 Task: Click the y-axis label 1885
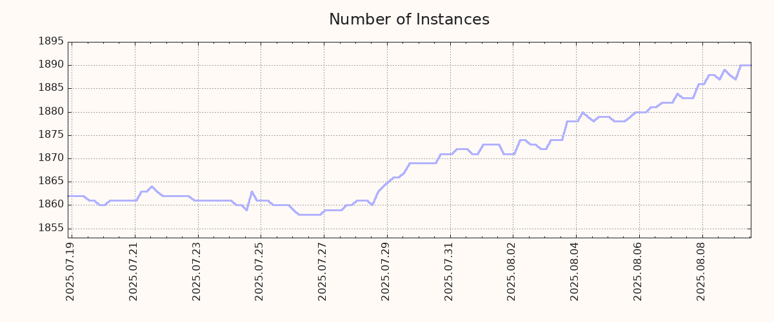pyautogui.click(x=51, y=88)
